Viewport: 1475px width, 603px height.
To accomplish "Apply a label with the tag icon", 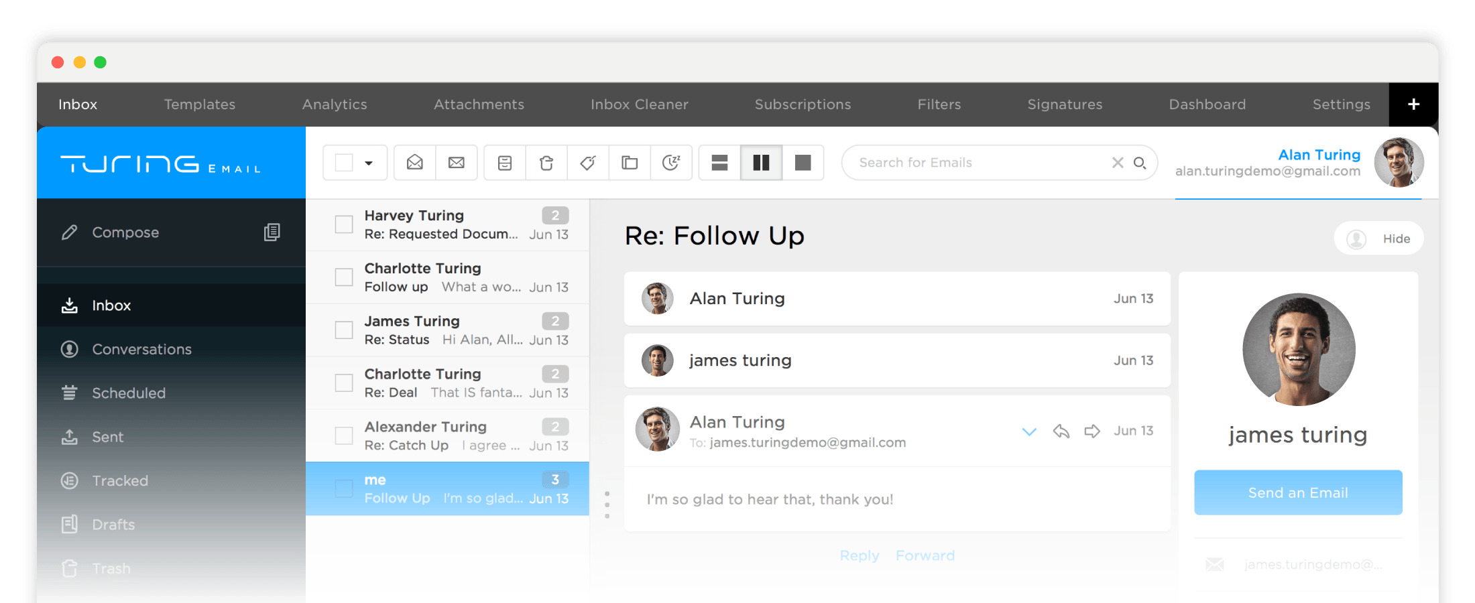I will coord(588,162).
